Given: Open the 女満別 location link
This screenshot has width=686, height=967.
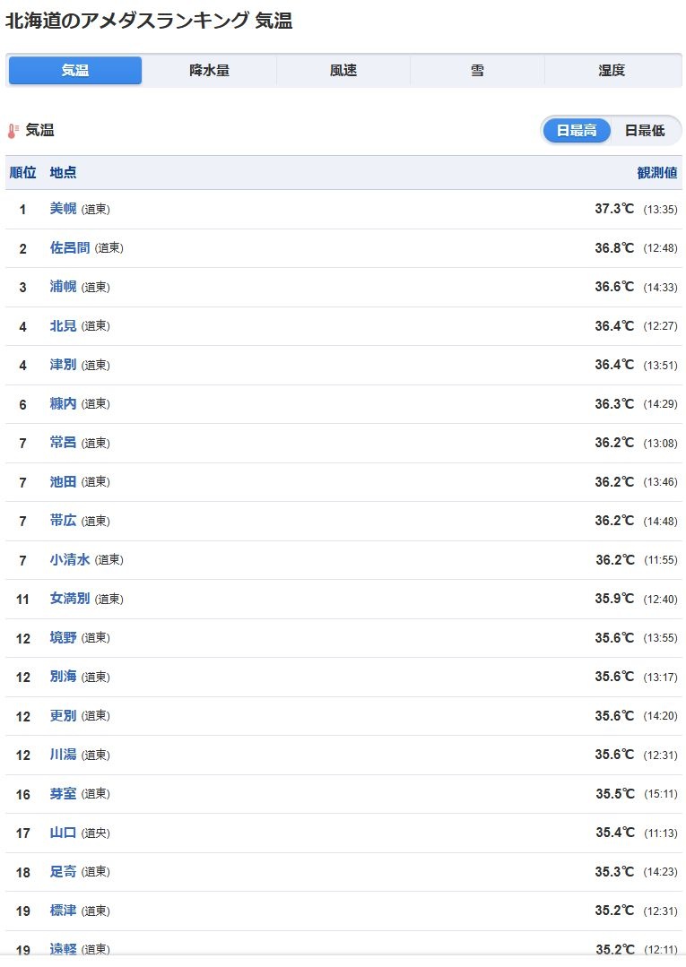Looking at the screenshot, I should point(70,599).
